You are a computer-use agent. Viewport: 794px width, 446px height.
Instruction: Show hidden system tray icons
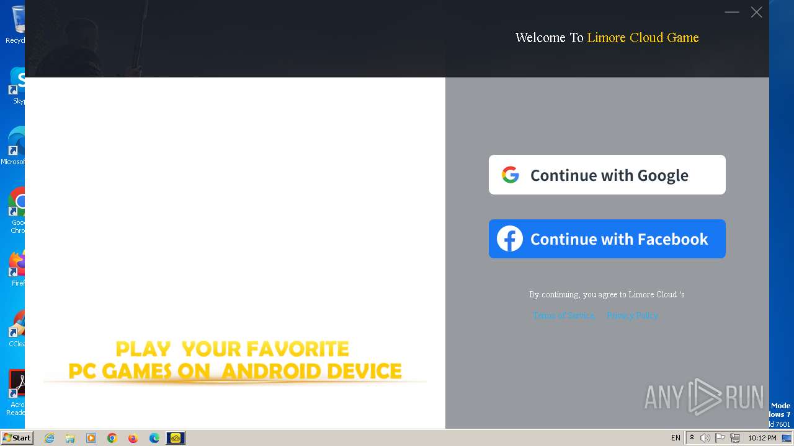(692, 438)
